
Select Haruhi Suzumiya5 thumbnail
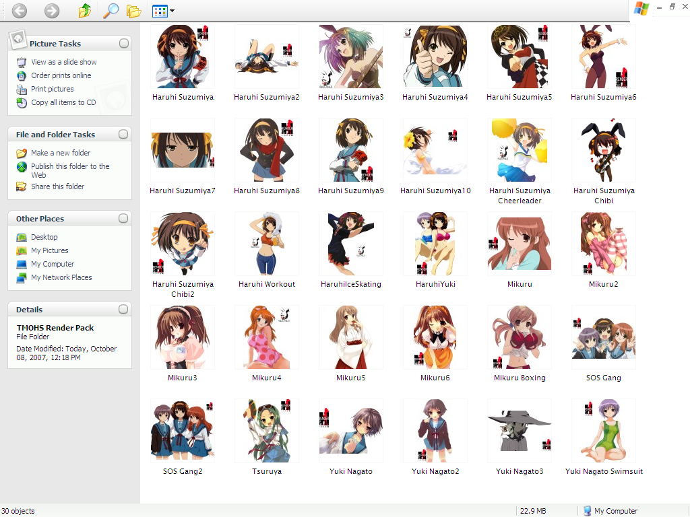coord(520,57)
